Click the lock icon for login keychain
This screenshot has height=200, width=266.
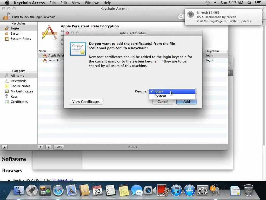coord(6,16)
